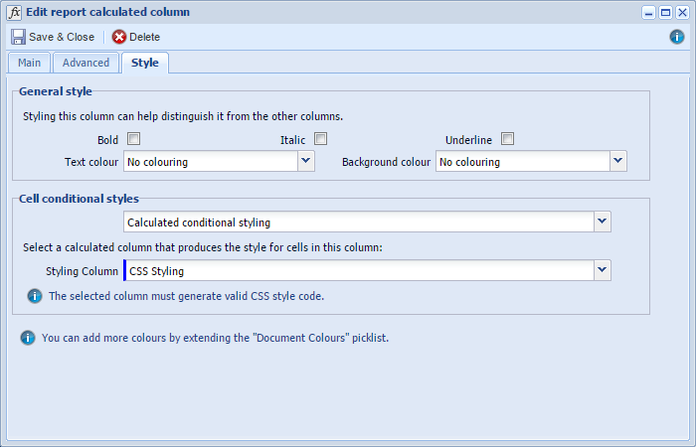Tick the Italic checkbox
Viewport: 696px width, 447px height.
(x=320, y=139)
